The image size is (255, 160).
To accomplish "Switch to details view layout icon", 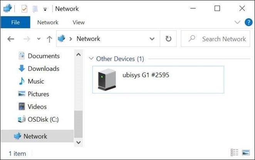I will coord(234,153).
